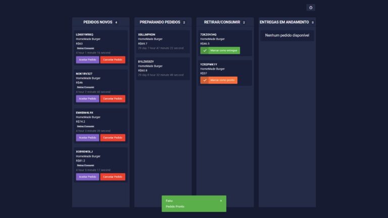Cancel the R$74.2 order EMKBM4L9X

[x=113, y=137]
